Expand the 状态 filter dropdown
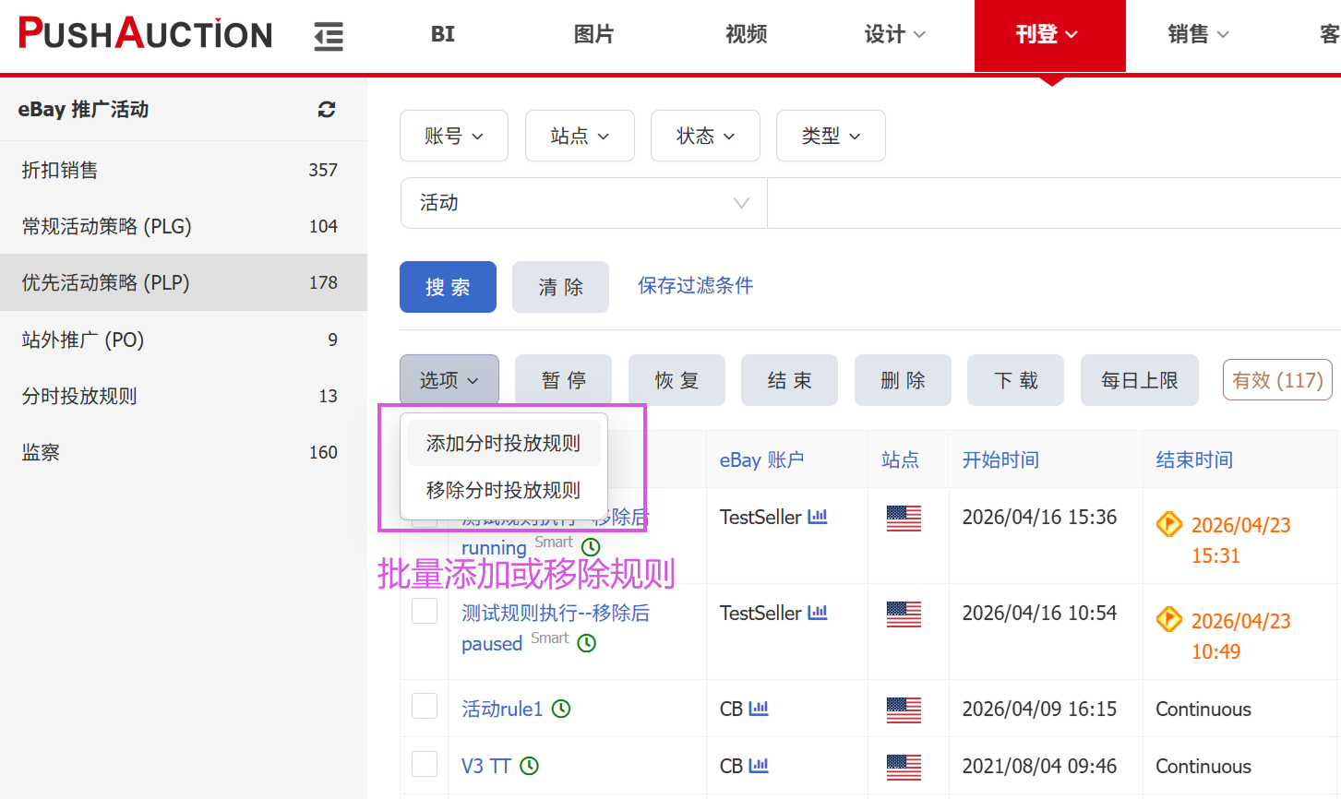The image size is (1341, 799). [705, 136]
